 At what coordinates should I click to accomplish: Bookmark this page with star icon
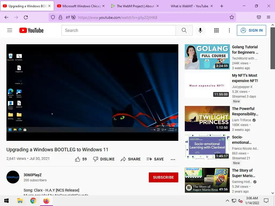(x=232, y=17)
